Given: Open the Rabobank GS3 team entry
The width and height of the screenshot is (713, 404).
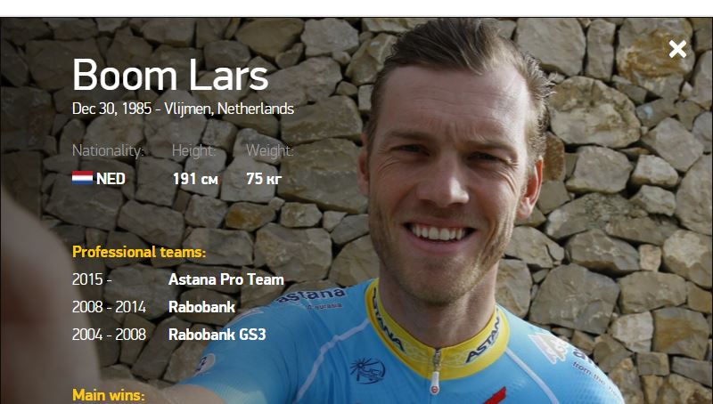Looking at the screenshot, I should pyautogui.click(x=217, y=335).
